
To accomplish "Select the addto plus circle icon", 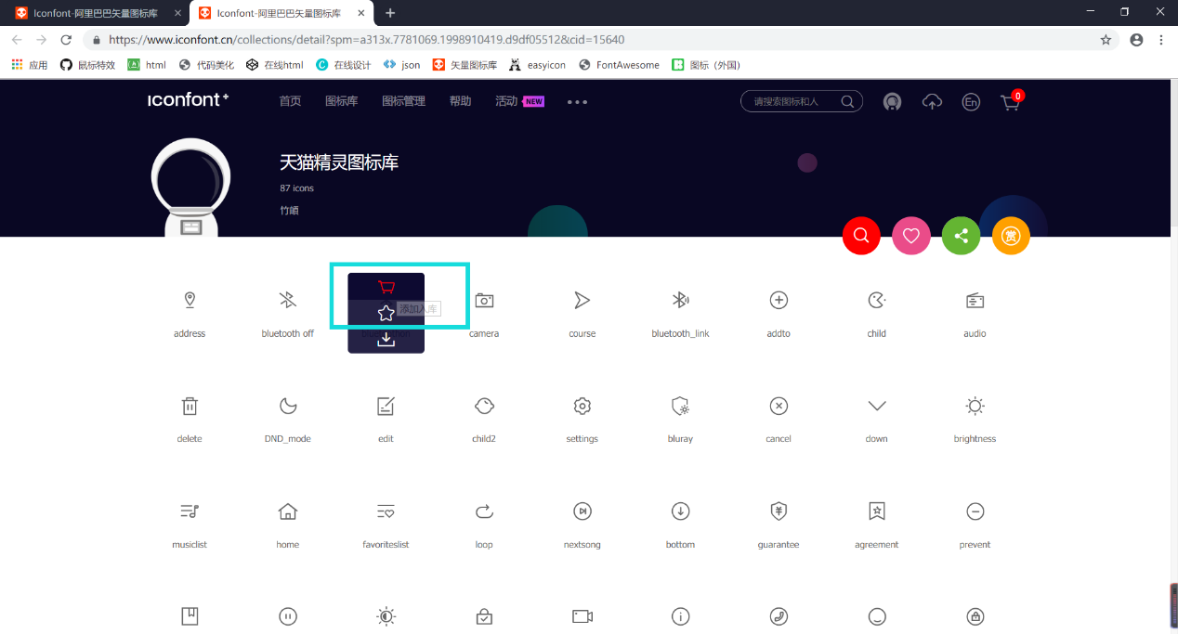I will click(x=779, y=300).
